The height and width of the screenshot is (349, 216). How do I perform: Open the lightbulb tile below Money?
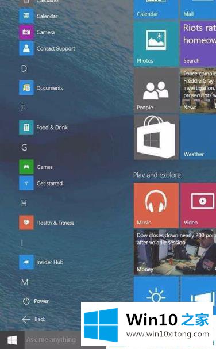tap(156, 289)
